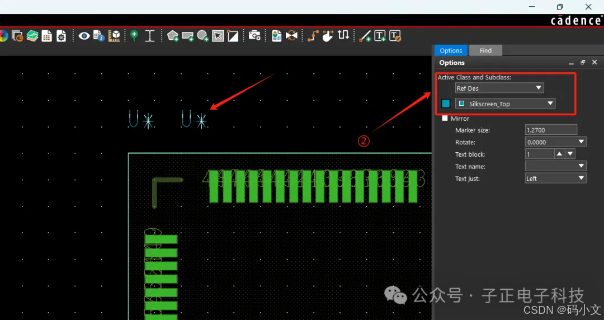The width and height of the screenshot is (604, 320).
Task: Open the cross-section layer stack icon
Action: 32,36
